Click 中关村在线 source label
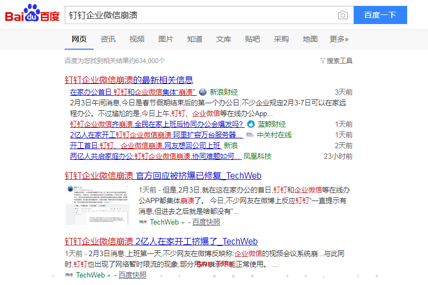The height and width of the screenshot is (285, 428). coord(274,135)
